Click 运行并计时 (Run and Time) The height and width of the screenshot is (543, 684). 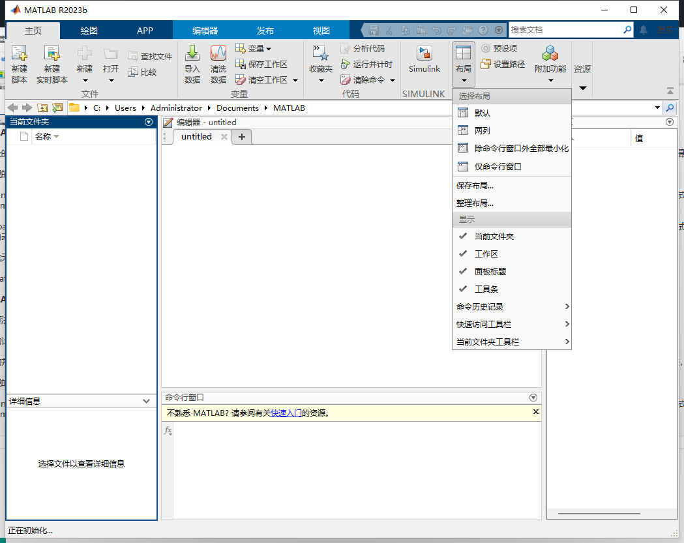coord(366,64)
